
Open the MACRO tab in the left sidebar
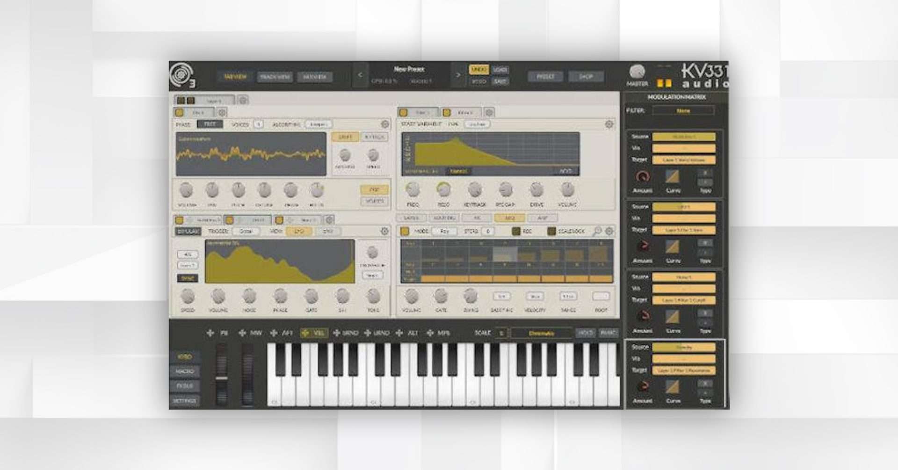click(x=185, y=371)
